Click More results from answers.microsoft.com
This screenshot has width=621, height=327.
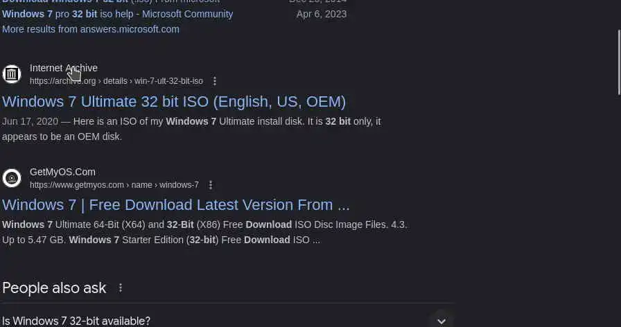(x=91, y=29)
